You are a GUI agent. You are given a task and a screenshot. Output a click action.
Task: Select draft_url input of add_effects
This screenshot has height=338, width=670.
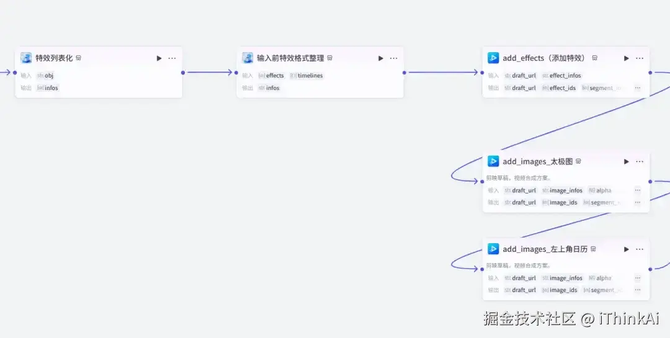coord(520,76)
